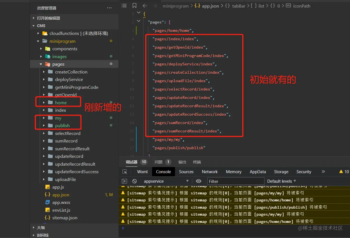Click the app.js file icon
Screen dimensions: 350x238
[x=48, y=187]
